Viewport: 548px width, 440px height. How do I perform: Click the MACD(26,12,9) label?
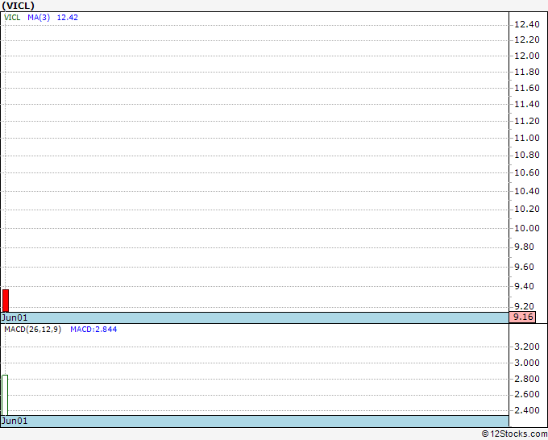[x=32, y=330]
